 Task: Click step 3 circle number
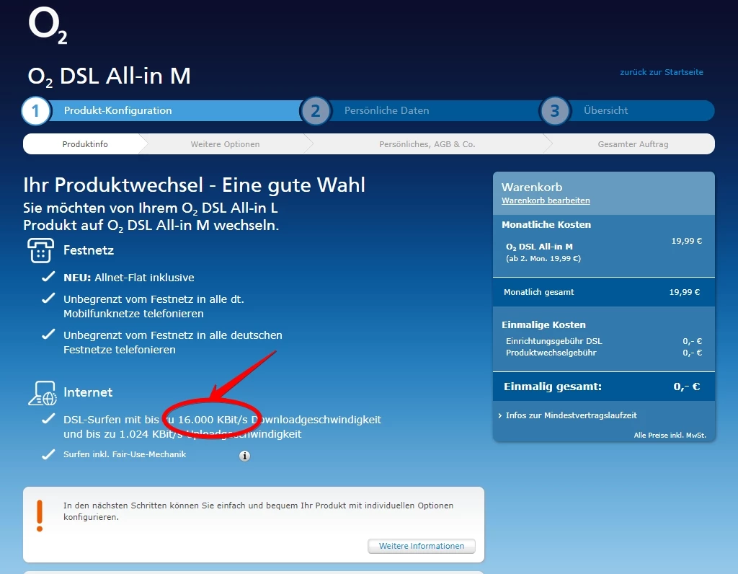click(x=555, y=110)
